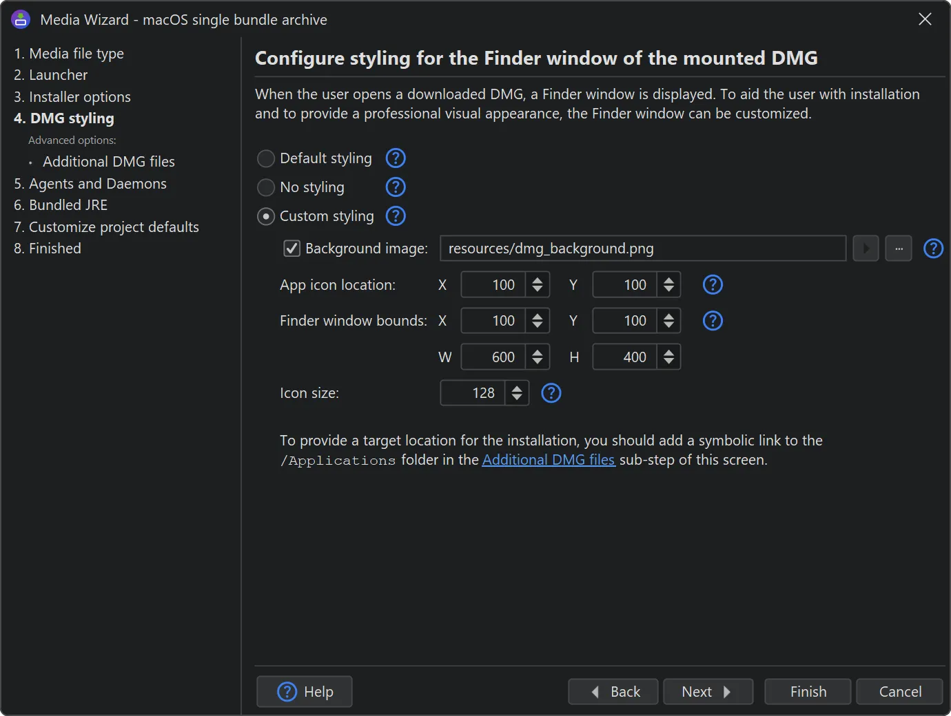This screenshot has width=951, height=716.
Task: Jump to Bundled JRE step
Action: pyautogui.click(x=61, y=205)
